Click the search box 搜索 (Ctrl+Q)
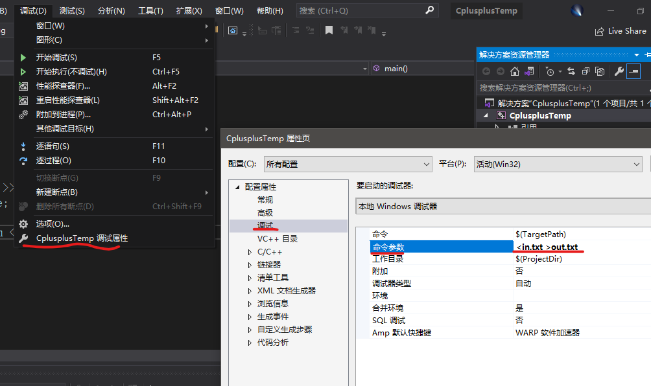This screenshot has height=386, width=651. point(368,10)
